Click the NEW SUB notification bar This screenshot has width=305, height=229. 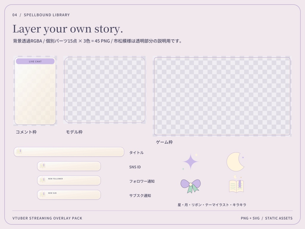(x=69, y=195)
